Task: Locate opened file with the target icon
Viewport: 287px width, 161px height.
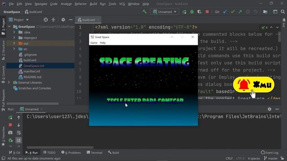Action: 46,20
